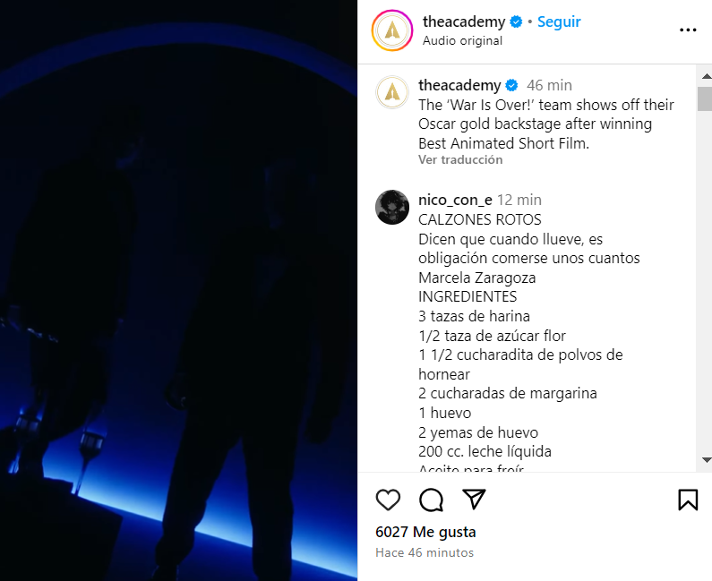View Audio original link
The width and height of the screenshot is (712, 581).
pos(462,40)
